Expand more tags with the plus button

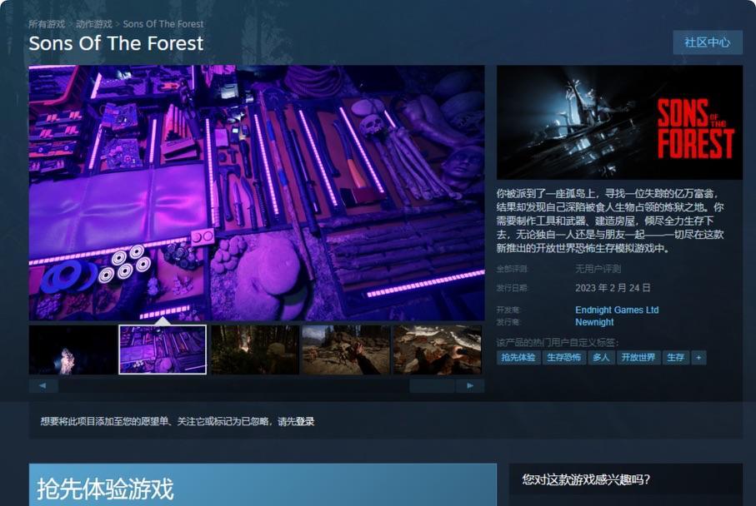point(698,358)
